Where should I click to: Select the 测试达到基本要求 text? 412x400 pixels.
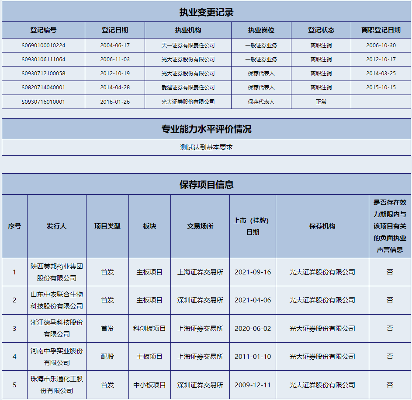click(206, 147)
